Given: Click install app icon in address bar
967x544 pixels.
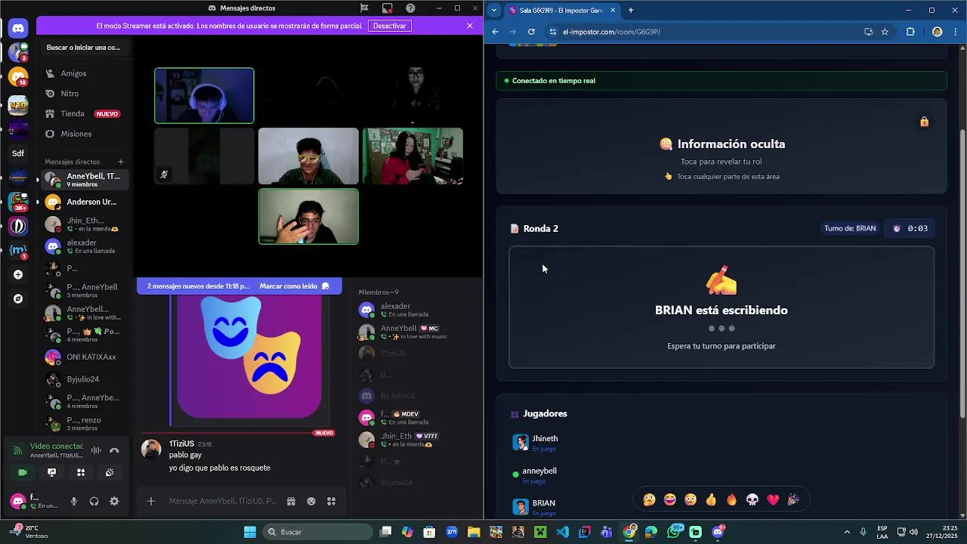Looking at the screenshot, I should [869, 32].
